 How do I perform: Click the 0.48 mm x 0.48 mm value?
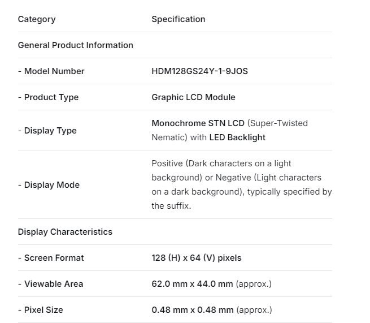pos(192,310)
